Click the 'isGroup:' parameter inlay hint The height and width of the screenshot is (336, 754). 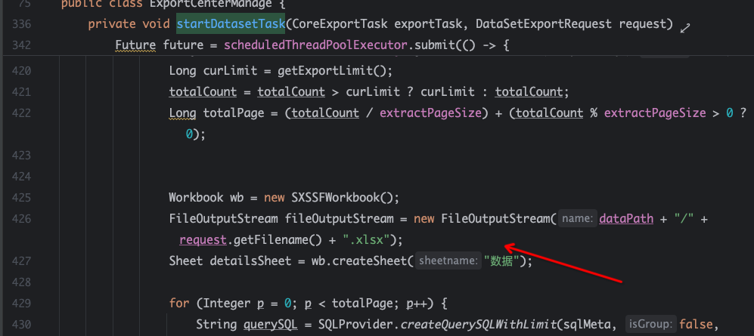click(650, 325)
